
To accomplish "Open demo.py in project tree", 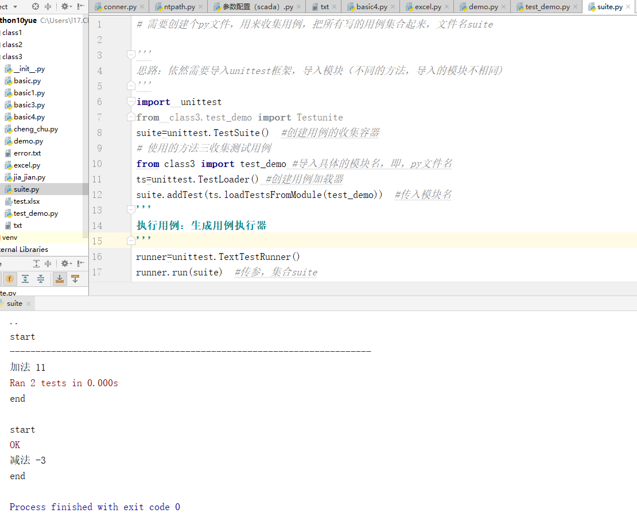I will point(24,141).
